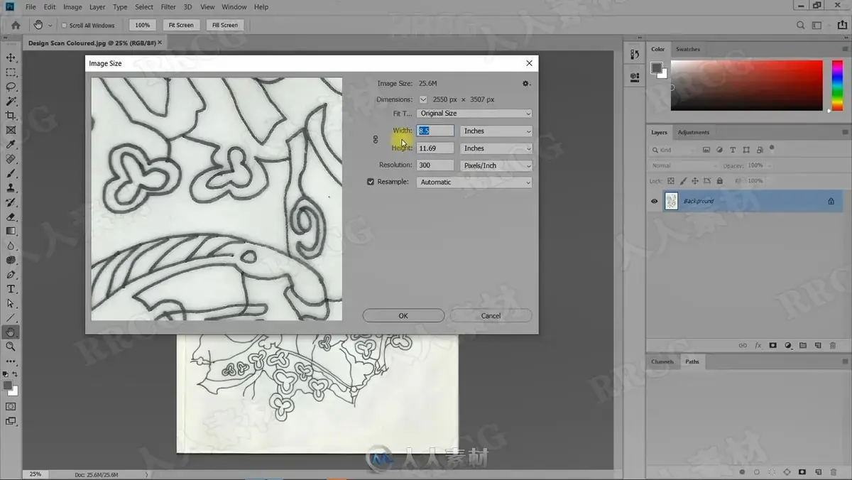852x480 pixels.
Task: Enable Scroll All Windows checkbox
Action: 65,26
